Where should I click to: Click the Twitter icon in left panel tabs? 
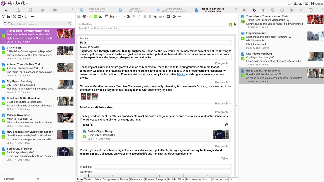click(x=43, y=10)
